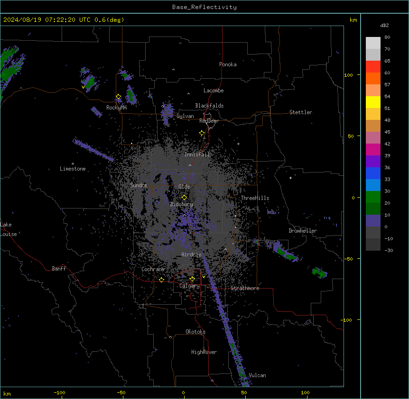
Task: Click the Didsbury town label
Action: [x=182, y=204]
